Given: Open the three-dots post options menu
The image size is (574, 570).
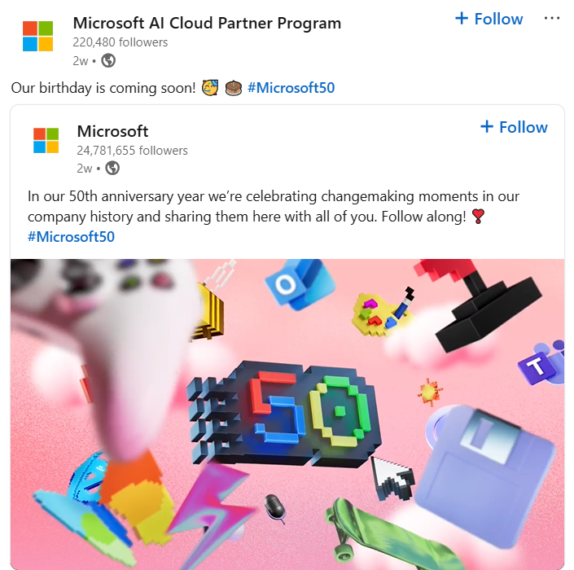Looking at the screenshot, I should click(552, 18).
